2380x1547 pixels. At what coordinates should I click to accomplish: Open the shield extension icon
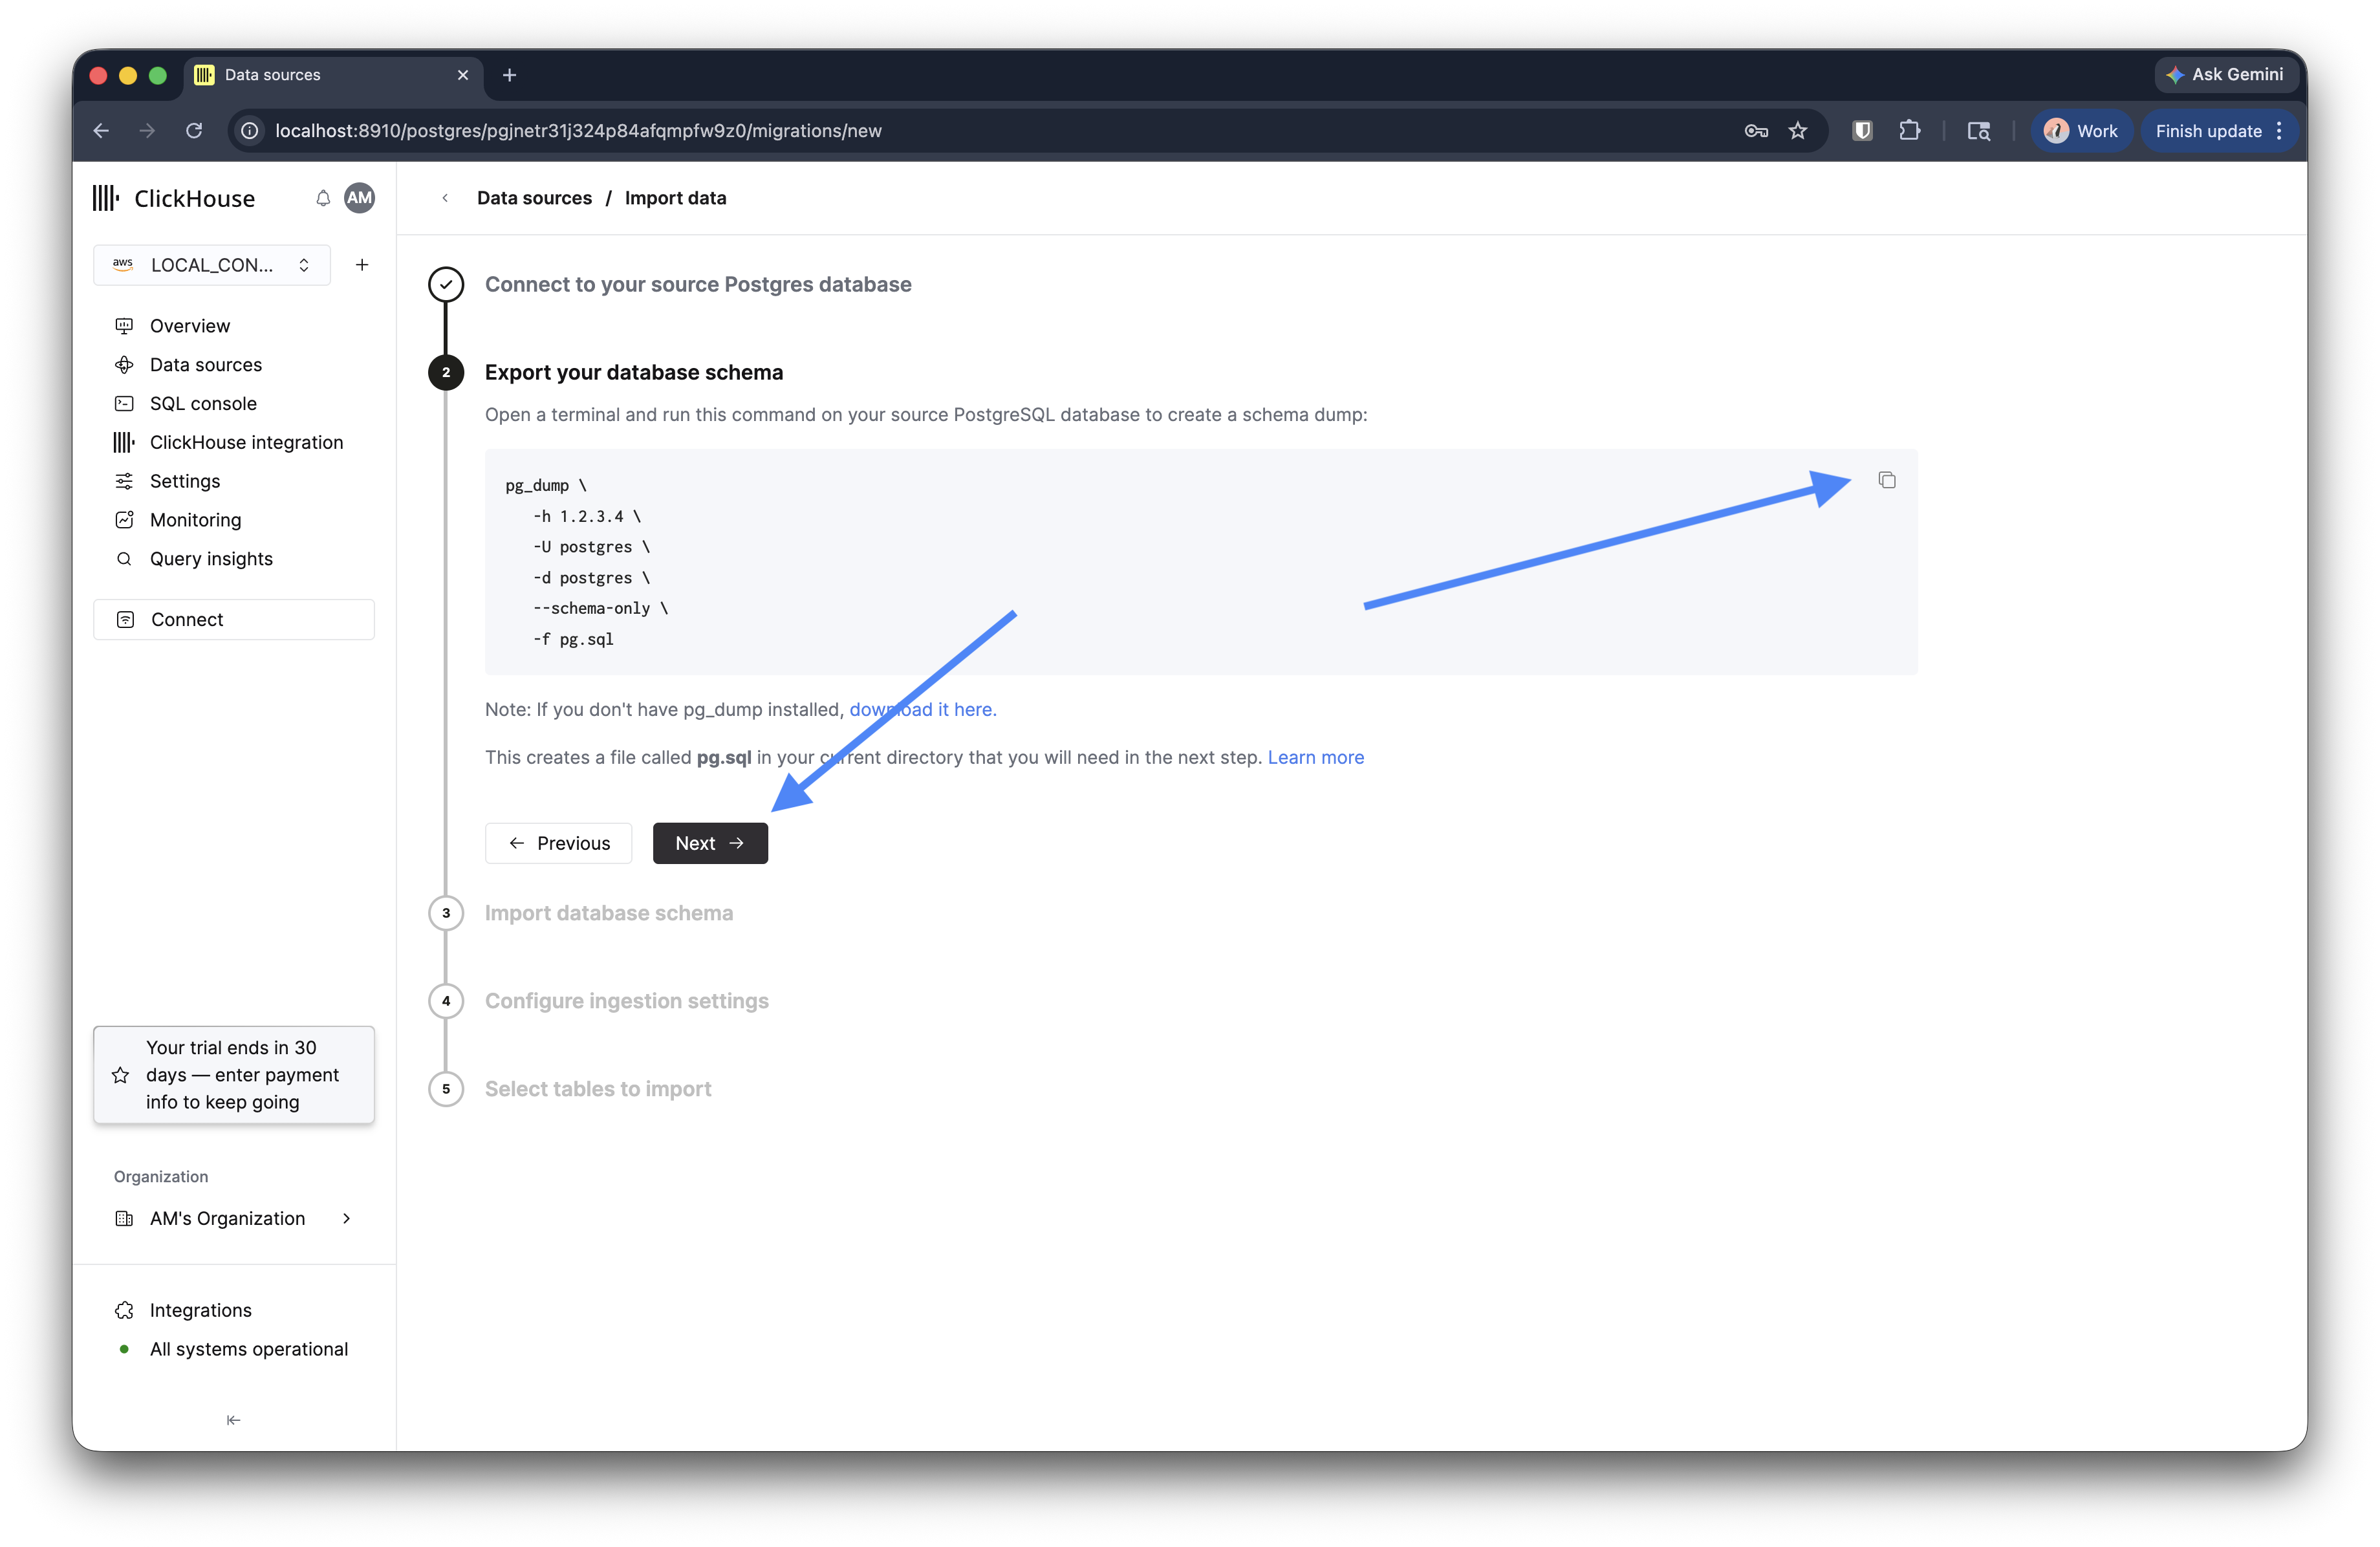tap(1862, 131)
